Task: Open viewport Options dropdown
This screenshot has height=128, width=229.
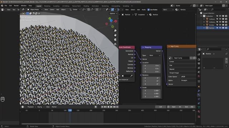Action: (x=113, y=14)
